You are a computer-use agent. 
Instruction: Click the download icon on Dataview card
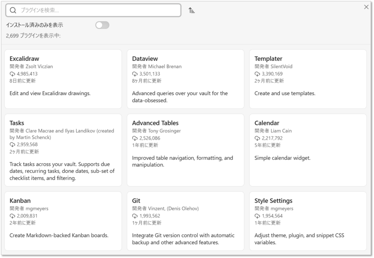(x=135, y=74)
